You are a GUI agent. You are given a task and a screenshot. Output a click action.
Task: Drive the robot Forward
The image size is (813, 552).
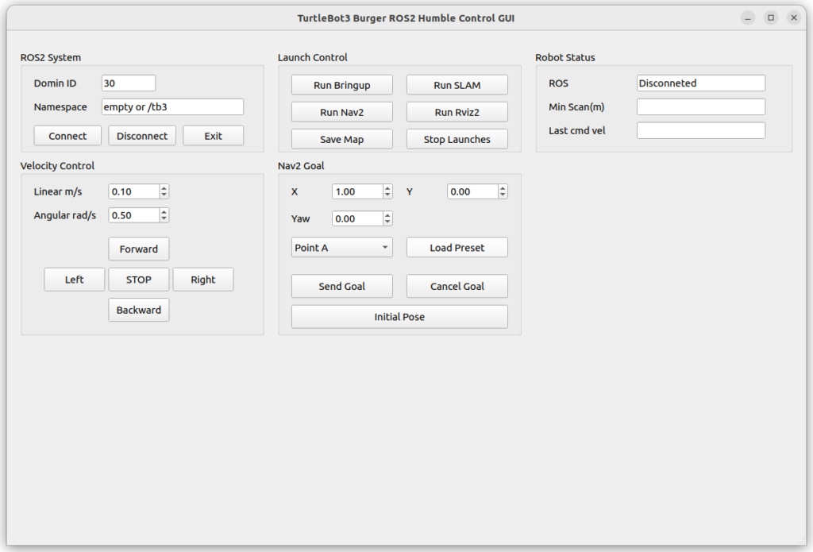[x=138, y=249]
